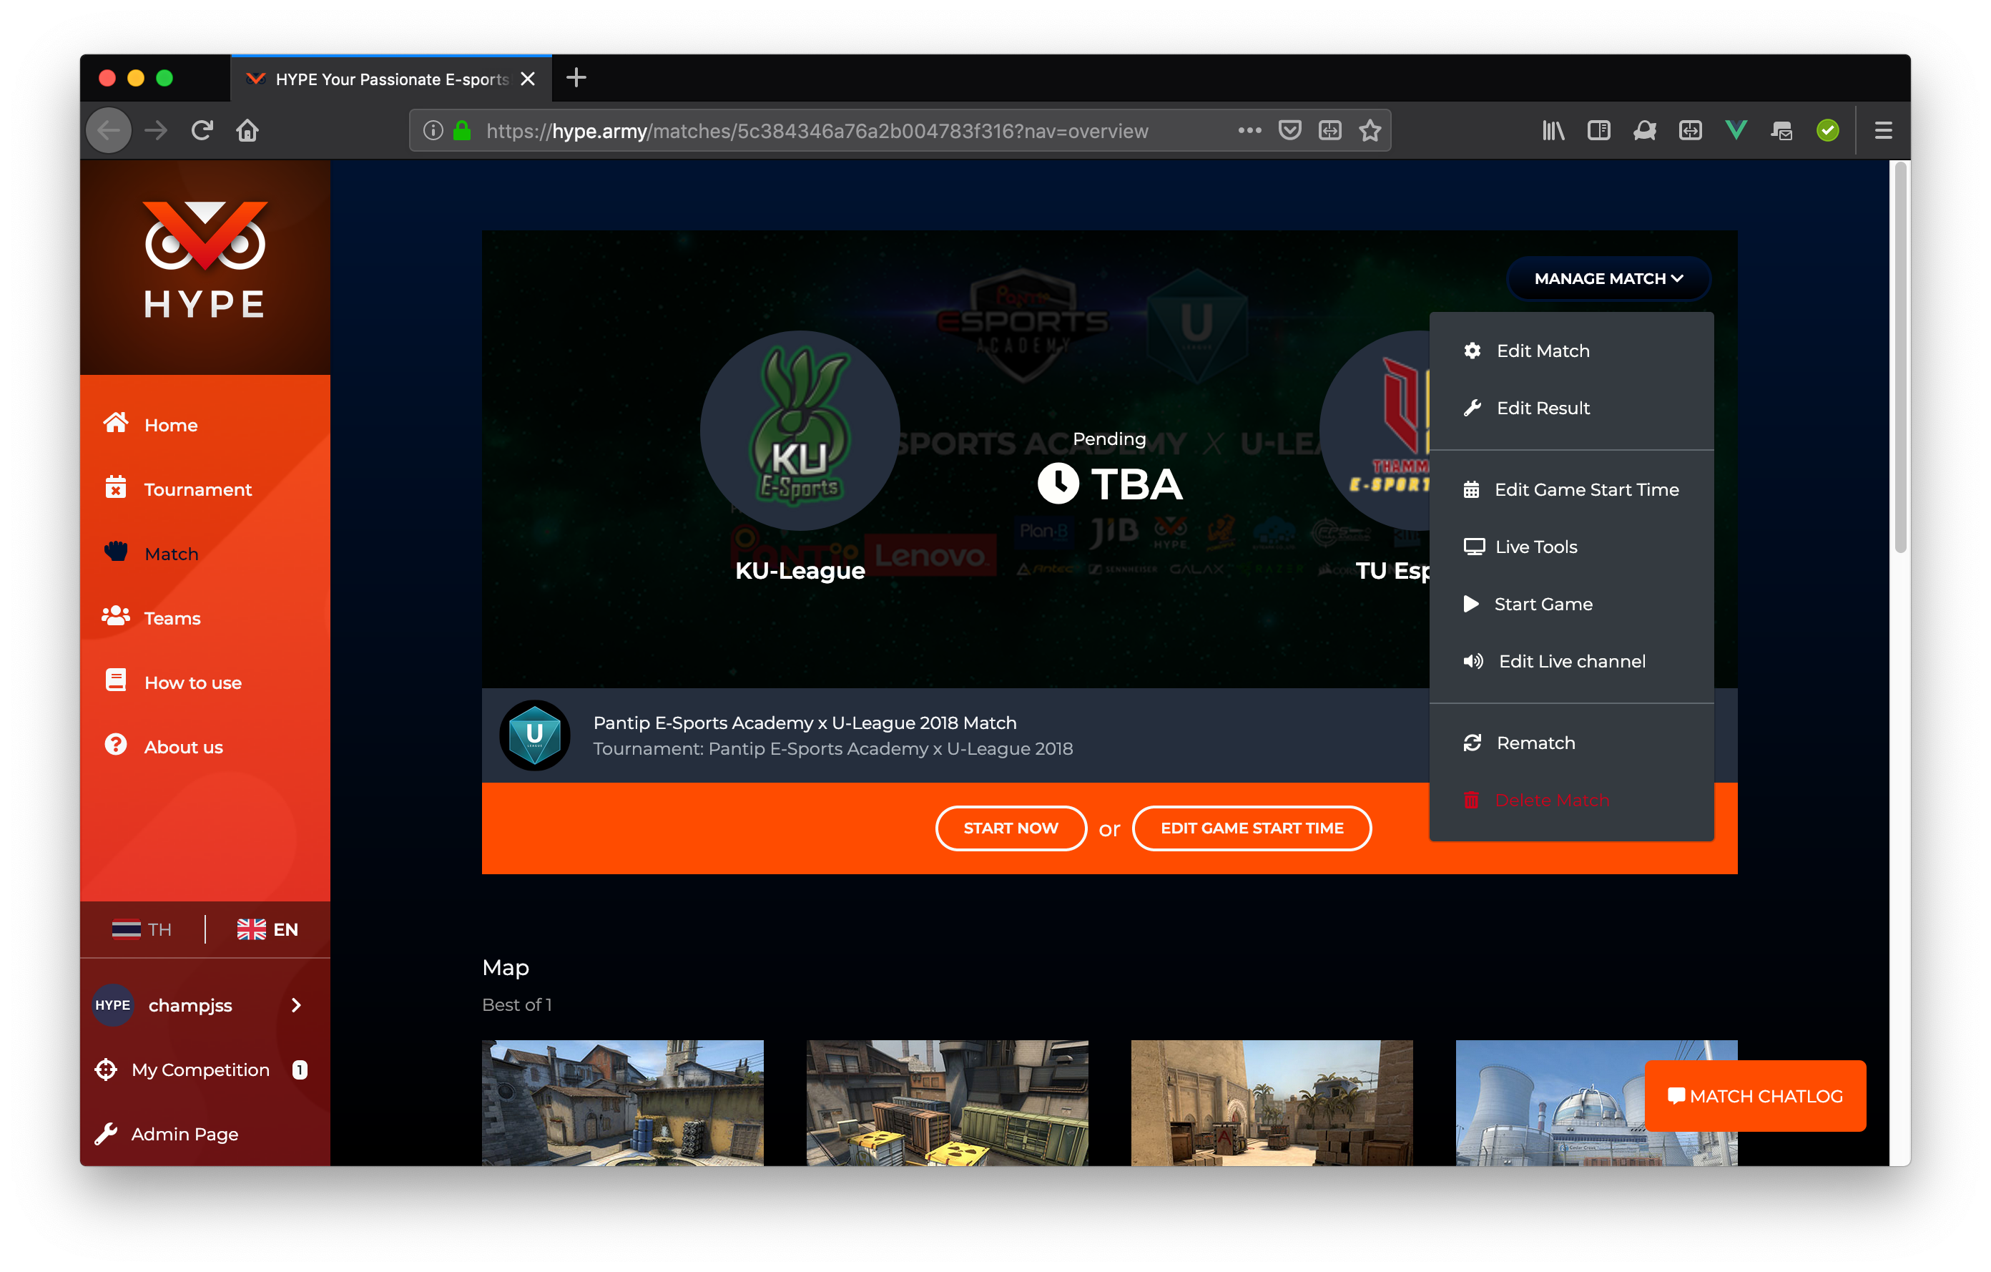Select Edit Game Start Time menu entry
Image resolution: width=1991 pixels, height=1272 pixels.
pyautogui.click(x=1571, y=489)
